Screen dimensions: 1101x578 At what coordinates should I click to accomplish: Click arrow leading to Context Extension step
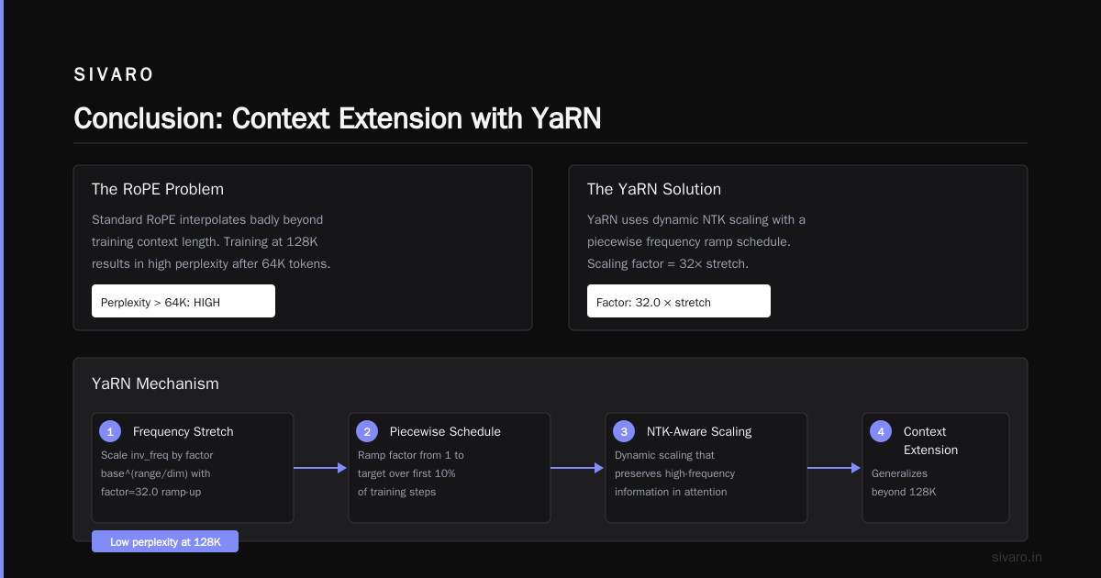point(835,468)
